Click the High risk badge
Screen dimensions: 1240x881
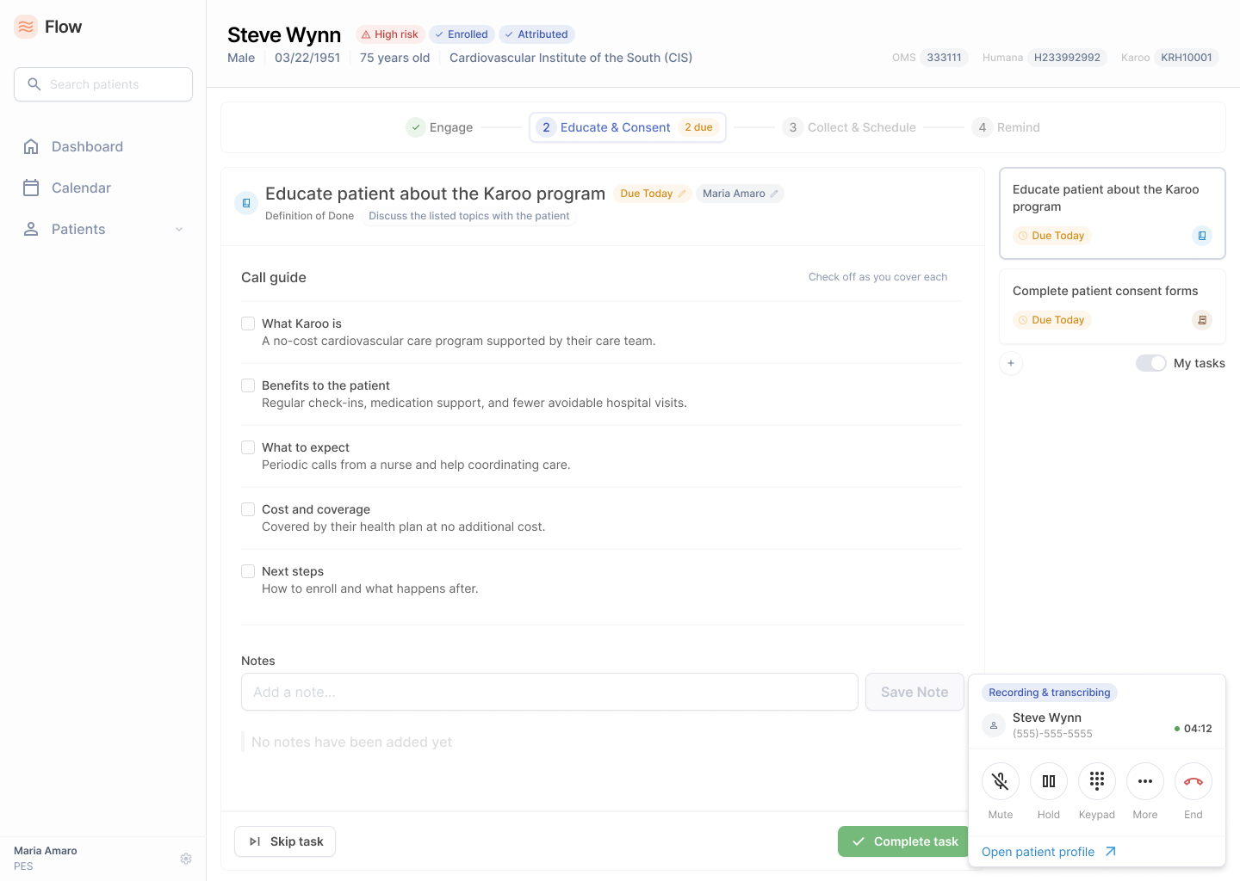[x=390, y=34]
